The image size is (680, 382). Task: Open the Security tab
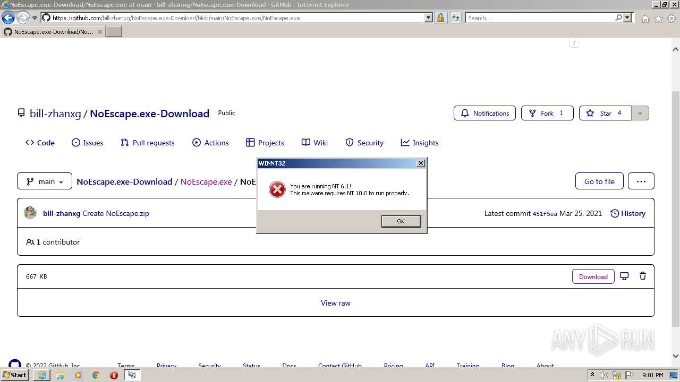pyautogui.click(x=364, y=143)
